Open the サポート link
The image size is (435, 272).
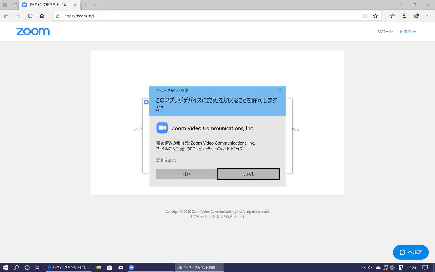(x=385, y=31)
